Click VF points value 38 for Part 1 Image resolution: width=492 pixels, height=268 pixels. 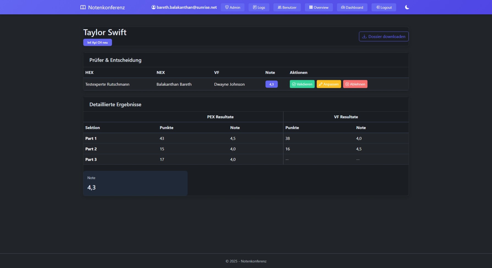pyautogui.click(x=288, y=138)
